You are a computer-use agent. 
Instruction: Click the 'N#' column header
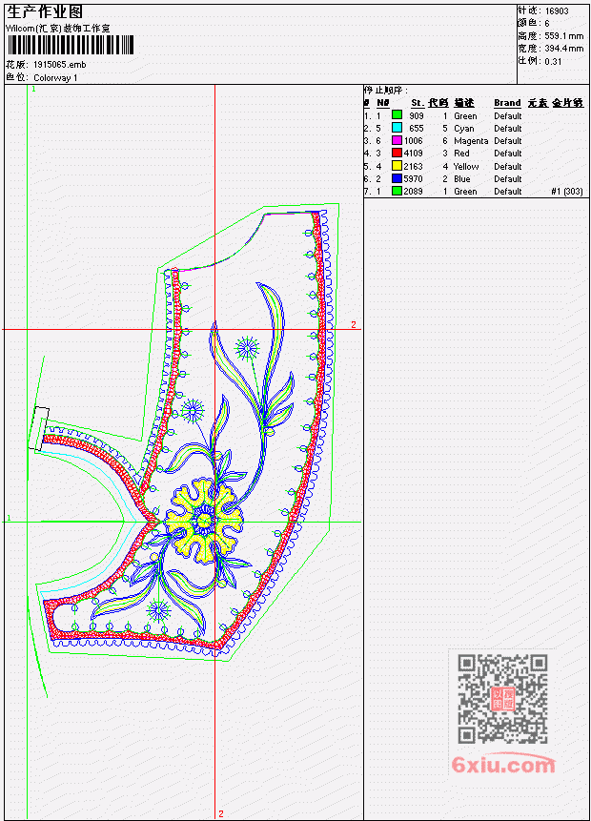point(382,103)
